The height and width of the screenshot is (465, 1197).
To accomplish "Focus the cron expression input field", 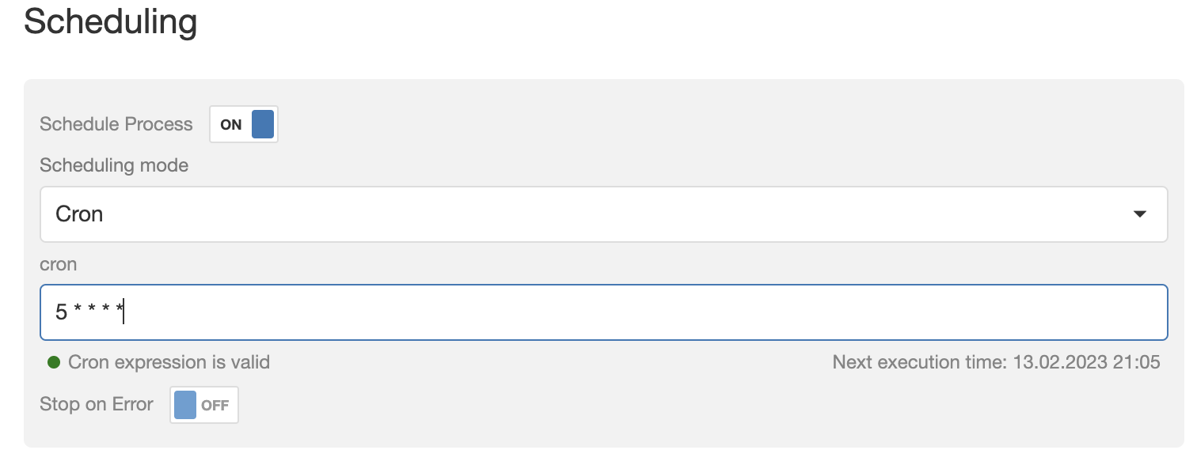I will coord(603,312).
